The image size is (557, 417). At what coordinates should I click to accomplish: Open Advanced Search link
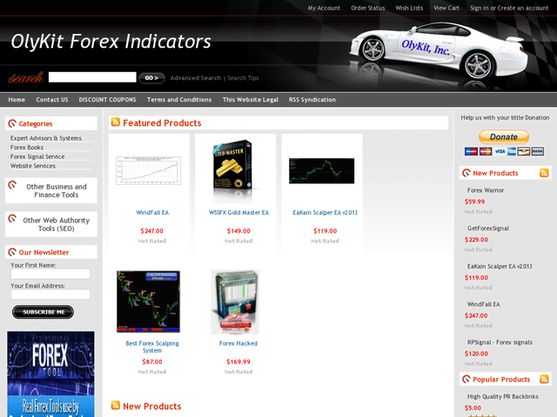coord(195,78)
